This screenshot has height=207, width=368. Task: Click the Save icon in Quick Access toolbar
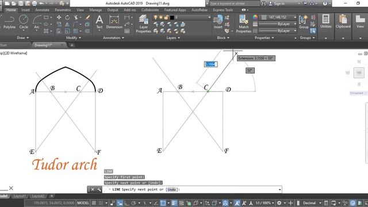tap(21, 3)
